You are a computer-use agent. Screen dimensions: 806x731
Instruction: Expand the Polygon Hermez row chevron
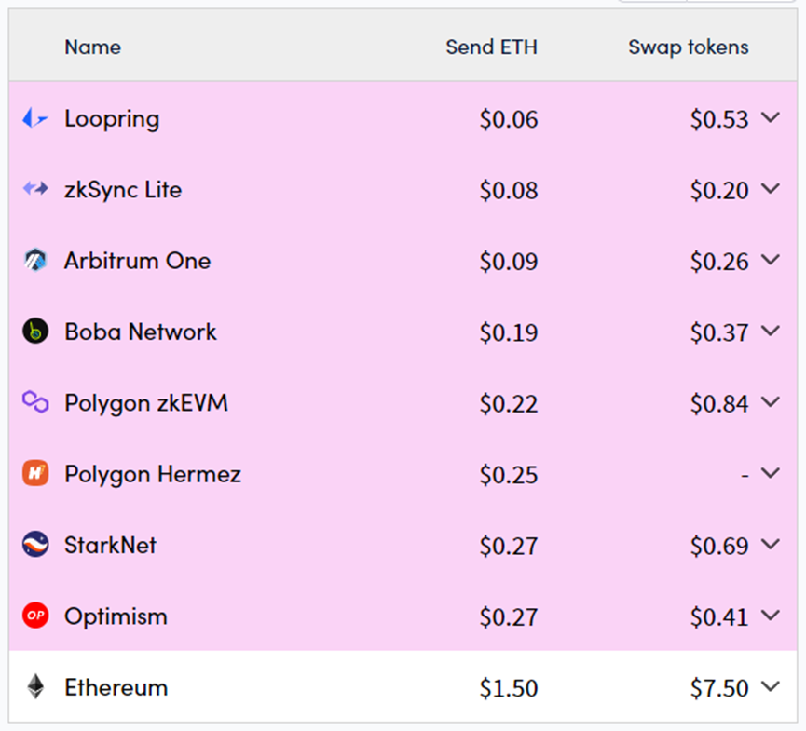[770, 473]
